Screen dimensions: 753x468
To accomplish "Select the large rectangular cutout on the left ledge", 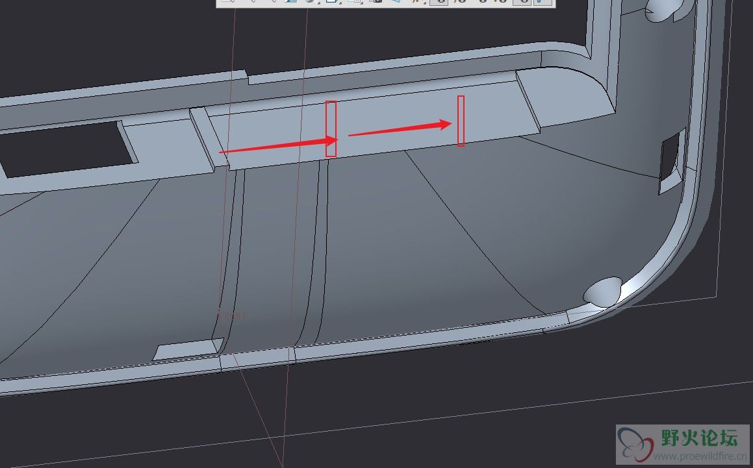I will (x=68, y=149).
